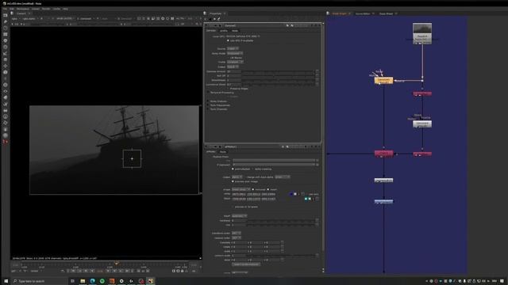Select the pink merge node under Denoise1
The height and width of the screenshot is (285, 508).
coord(384,154)
